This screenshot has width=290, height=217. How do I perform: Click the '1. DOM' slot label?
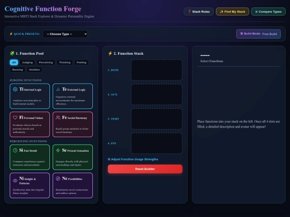113,70
